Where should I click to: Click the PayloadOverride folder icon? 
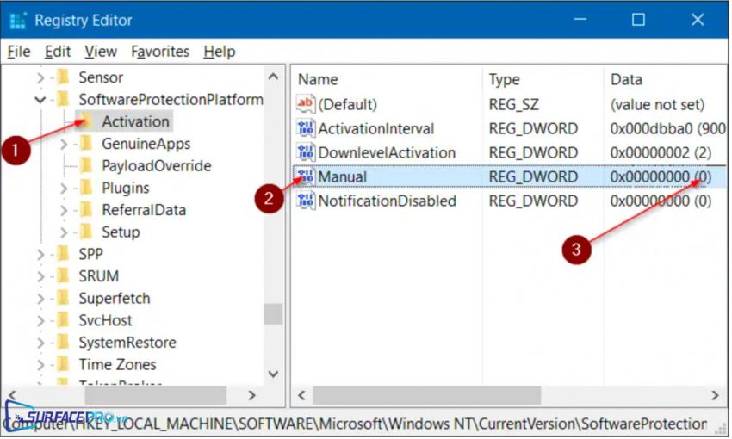click(x=86, y=165)
